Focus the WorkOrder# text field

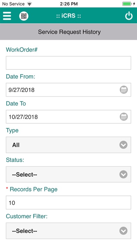coord(68,63)
